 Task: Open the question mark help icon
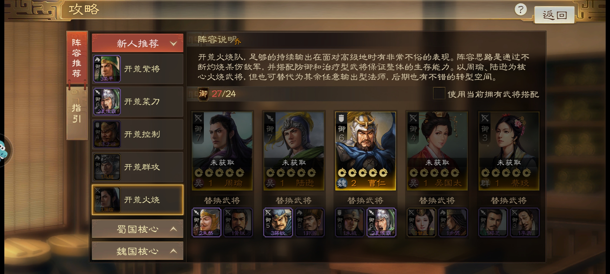pos(521,10)
